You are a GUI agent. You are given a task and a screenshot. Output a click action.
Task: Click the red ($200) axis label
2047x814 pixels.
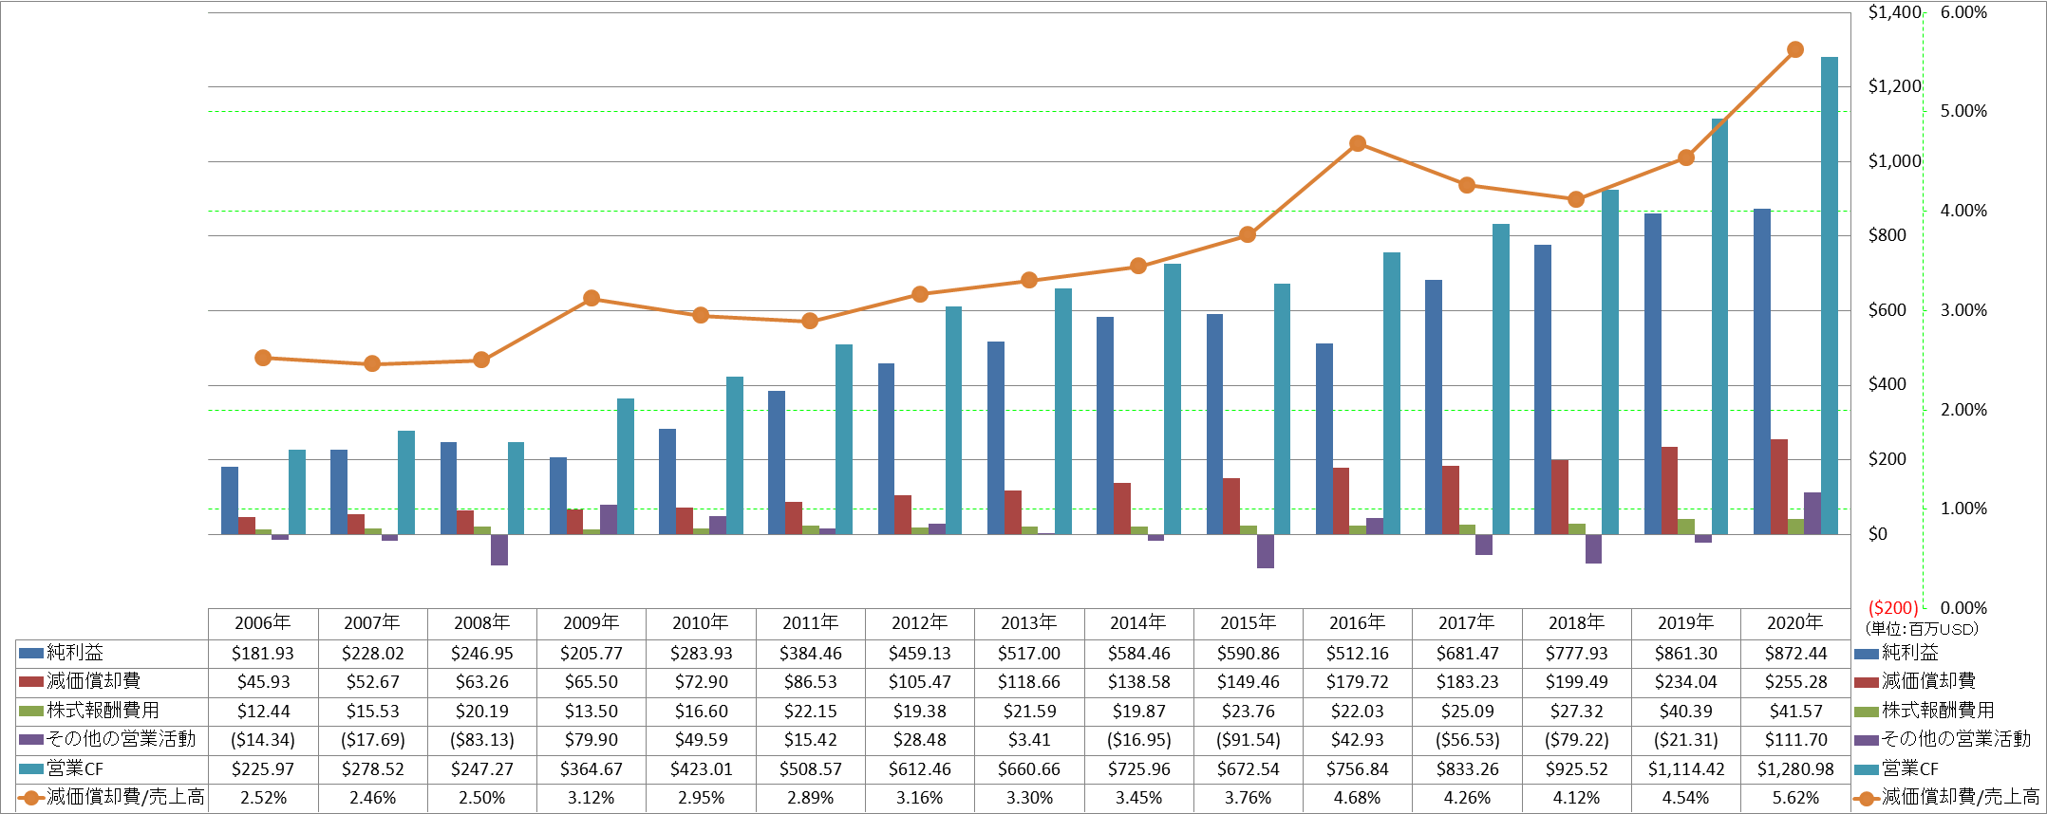(x=1893, y=608)
